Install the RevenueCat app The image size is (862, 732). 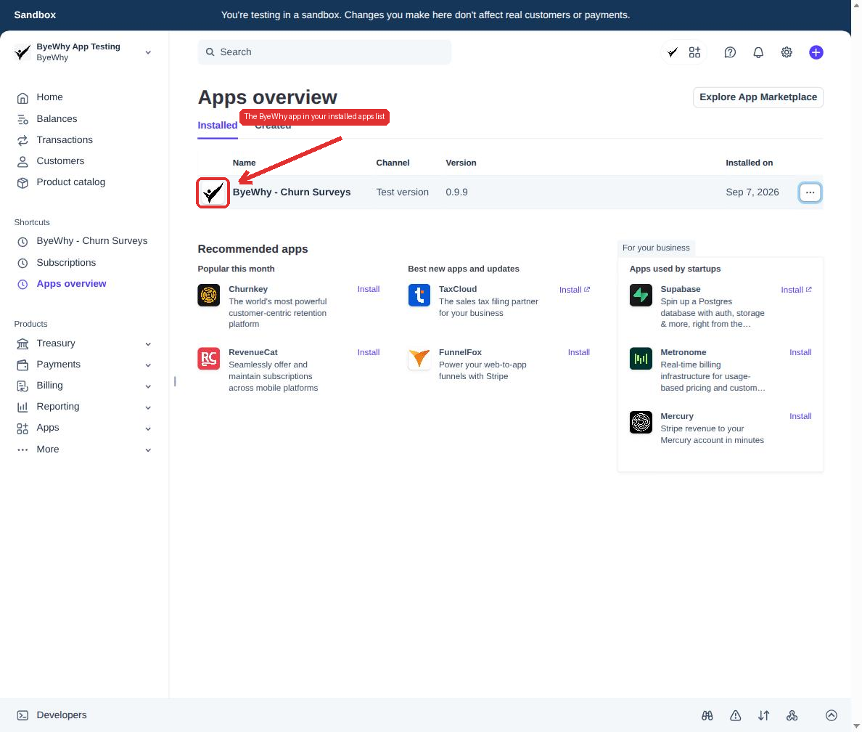(x=369, y=353)
